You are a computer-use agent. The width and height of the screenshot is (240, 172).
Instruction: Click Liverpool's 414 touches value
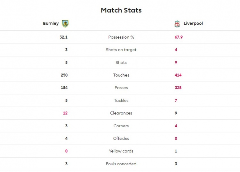178,75
